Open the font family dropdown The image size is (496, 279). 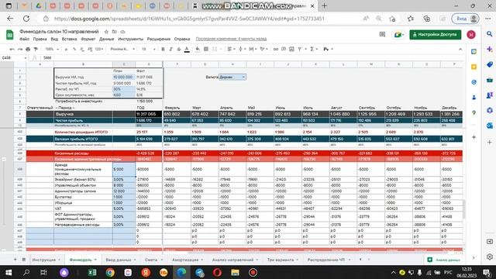pyautogui.click(x=122, y=50)
